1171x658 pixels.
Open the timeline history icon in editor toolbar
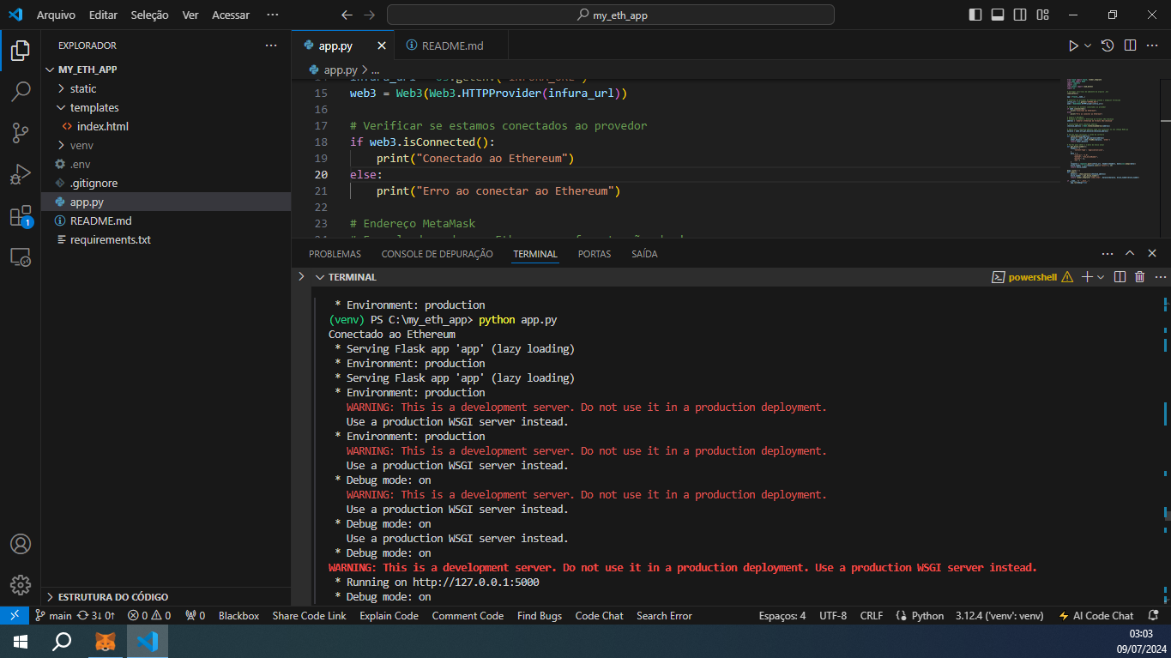coord(1108,45)
